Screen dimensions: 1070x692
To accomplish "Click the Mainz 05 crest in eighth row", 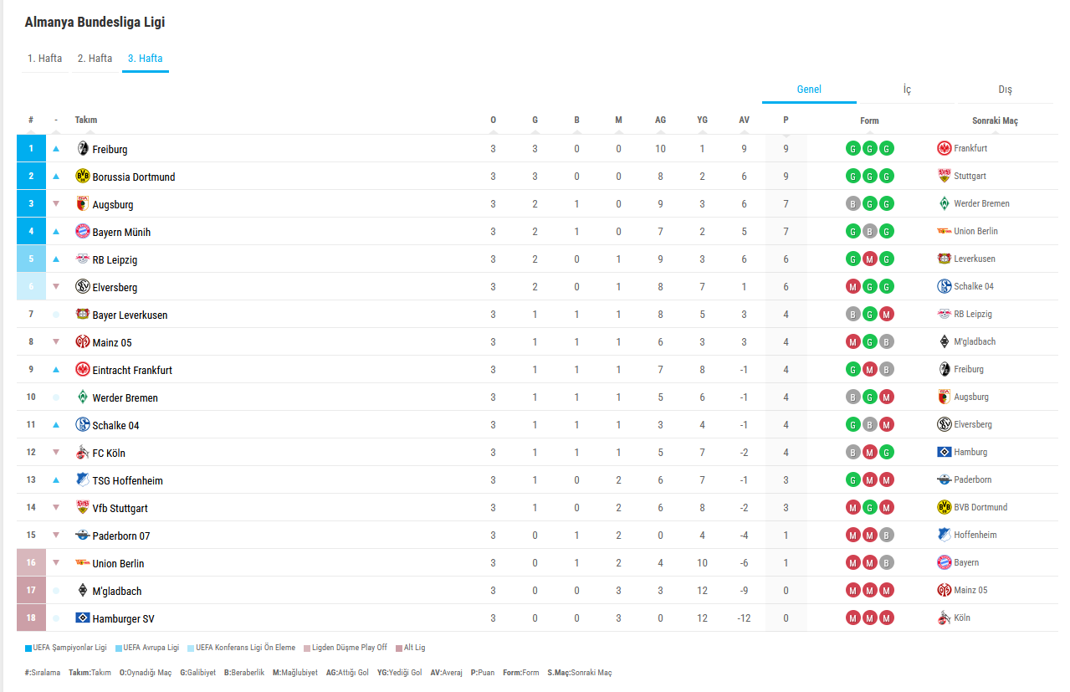I will [82, 341].
